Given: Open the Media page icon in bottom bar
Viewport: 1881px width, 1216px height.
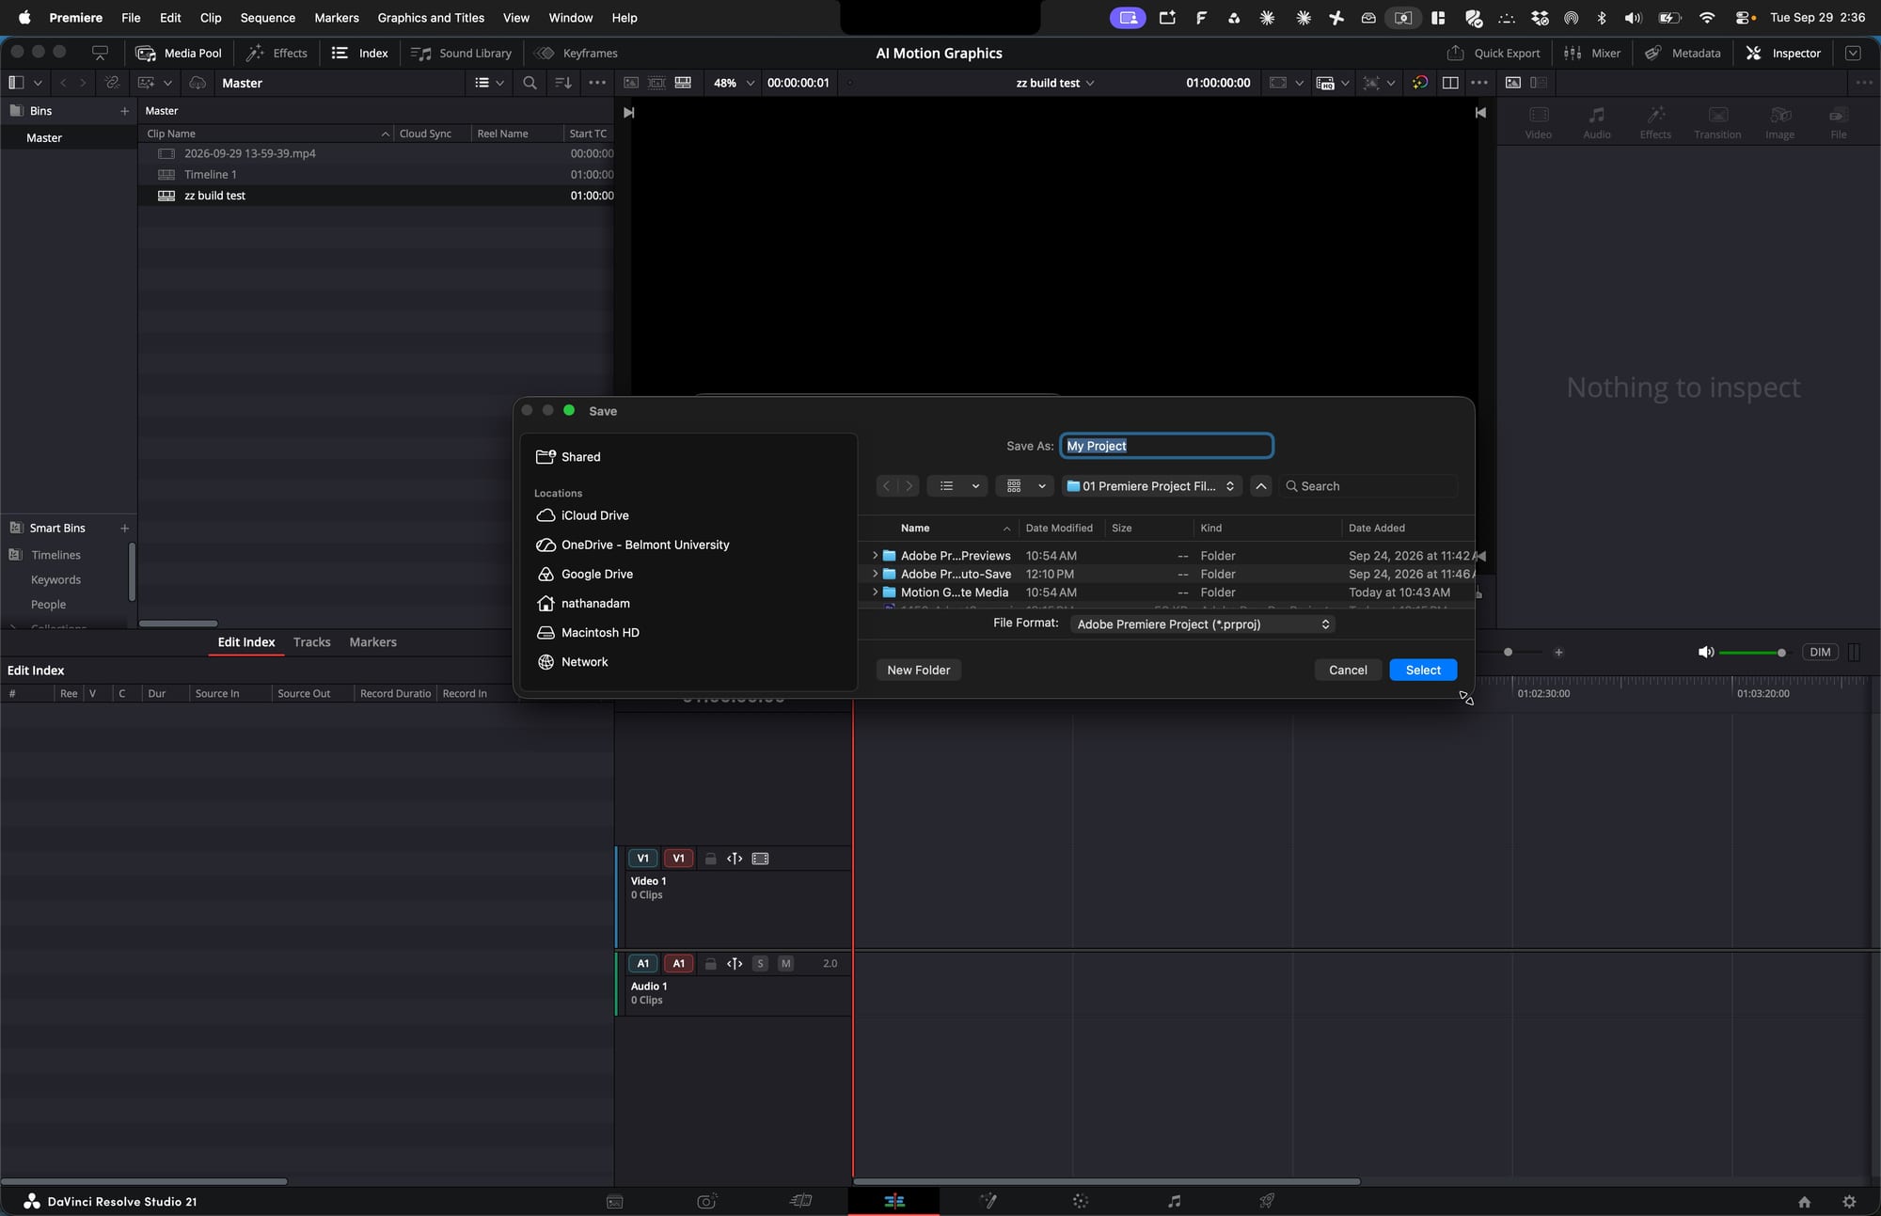Looking at the screenshot, I should click(x=614, y=1201).
